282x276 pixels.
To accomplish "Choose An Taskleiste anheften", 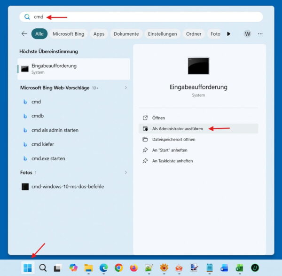I will (198, 161).
